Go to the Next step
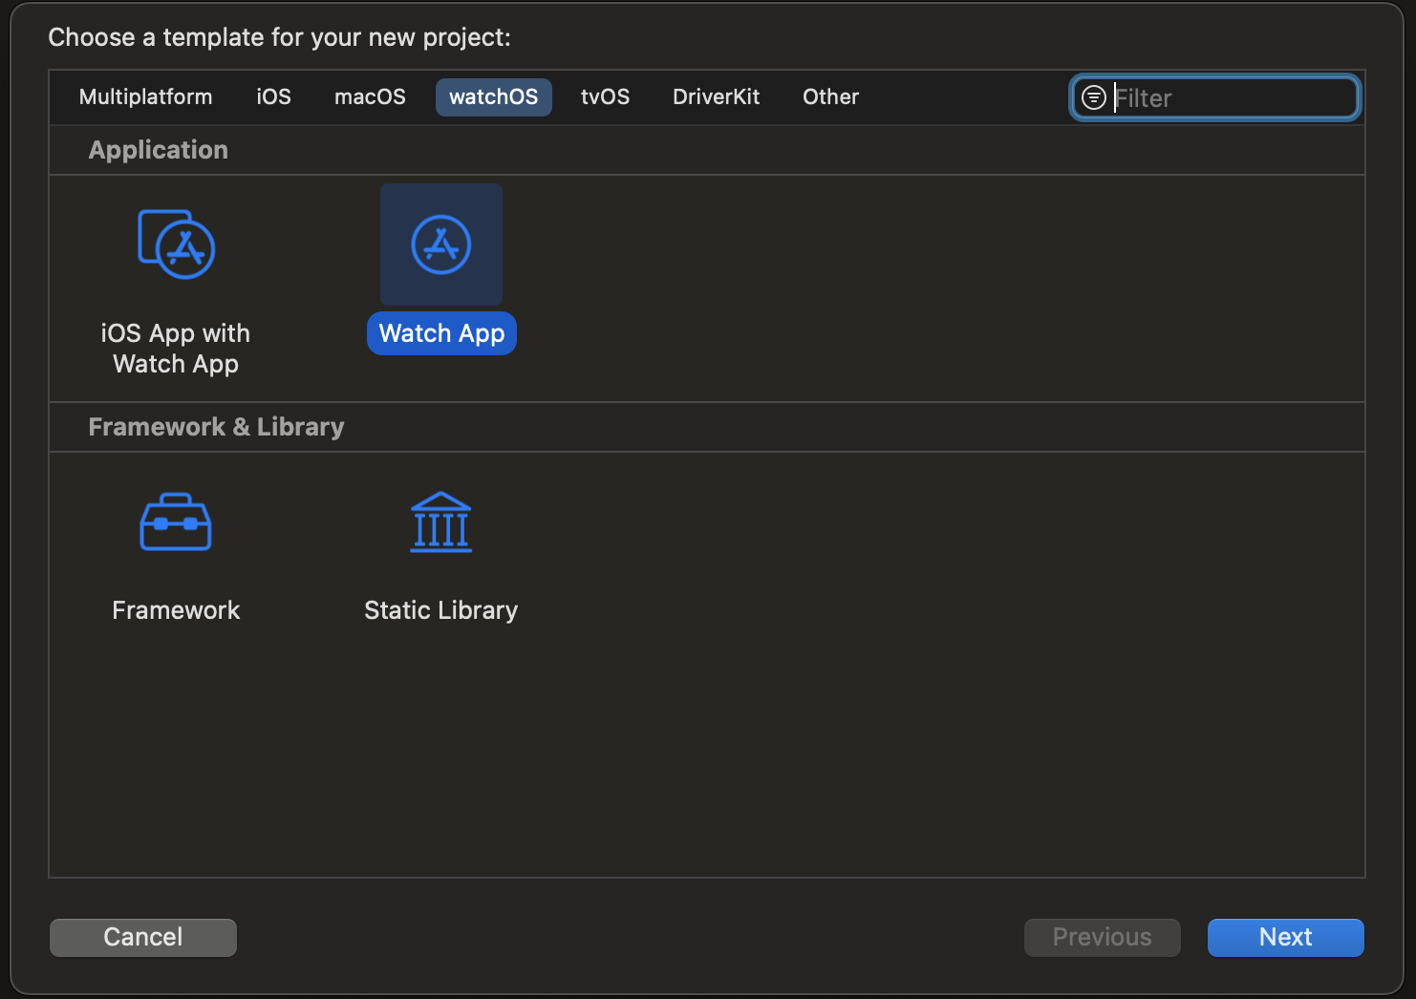The image size is (1416, 999). pos(1286,937)
